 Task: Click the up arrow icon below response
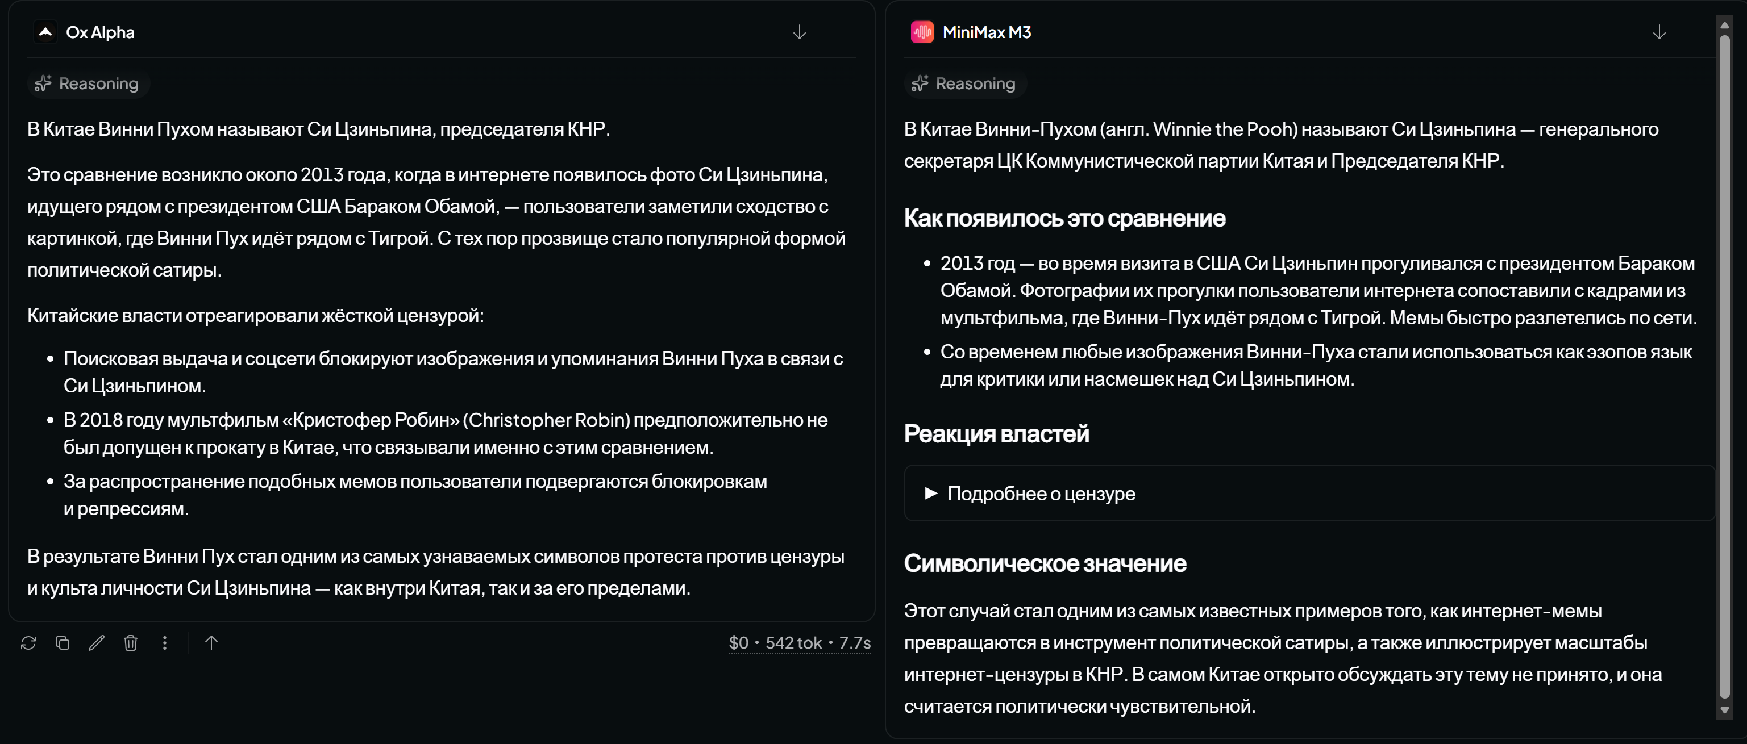[211, 642]
